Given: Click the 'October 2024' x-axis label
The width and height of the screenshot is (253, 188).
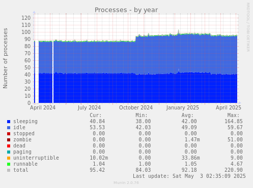Looking at the screenshot, I should click(x=136, y=108).
